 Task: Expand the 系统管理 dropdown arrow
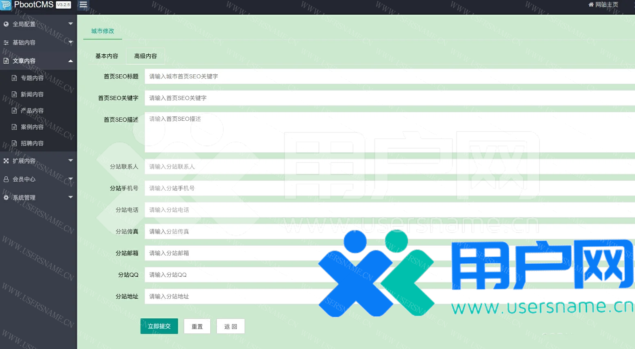(x=70, y=198)
